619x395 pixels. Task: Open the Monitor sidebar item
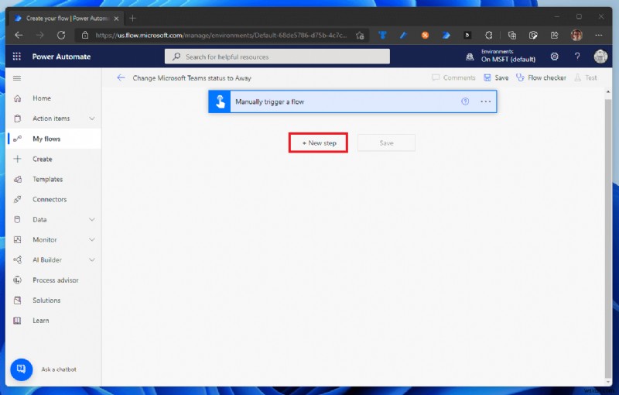click(45, 240)
